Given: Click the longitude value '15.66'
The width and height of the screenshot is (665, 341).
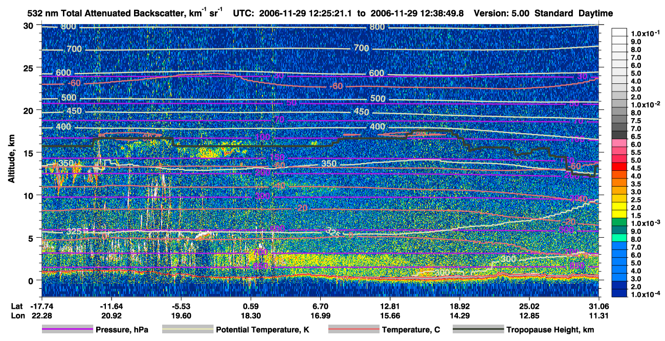Looking at the screenshot, I should pyautogui.click(x=390, y=316).
